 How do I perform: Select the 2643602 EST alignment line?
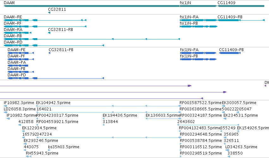tap(208, 125)
